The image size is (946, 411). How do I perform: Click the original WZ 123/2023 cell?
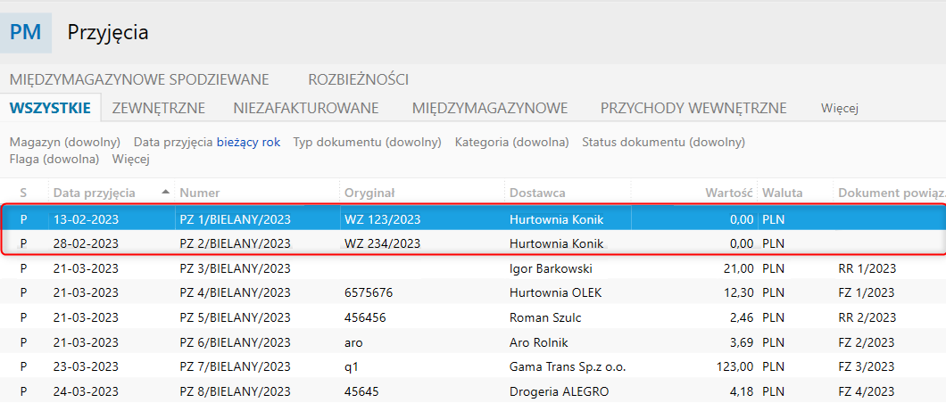[x=382, y=219]
